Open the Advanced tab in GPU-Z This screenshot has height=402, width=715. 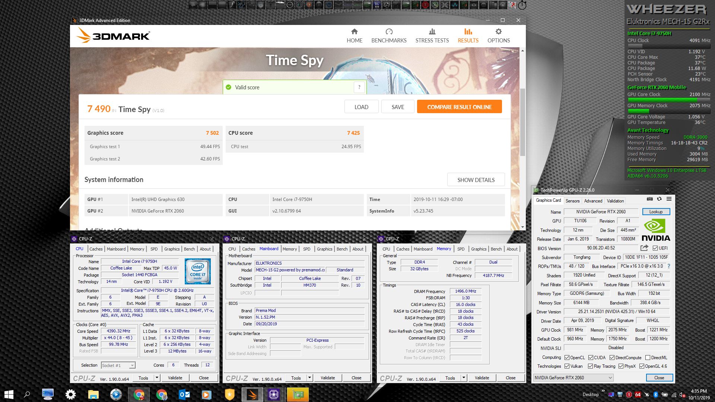point(593,201)
